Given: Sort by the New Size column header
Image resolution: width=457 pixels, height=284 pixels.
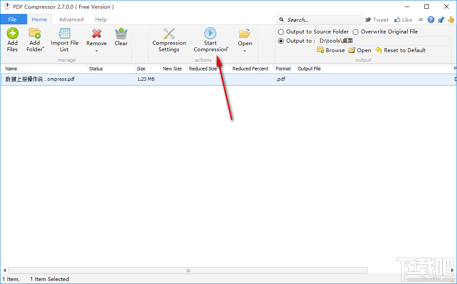Looking at the screenshot, I should [x=174, y=69].
